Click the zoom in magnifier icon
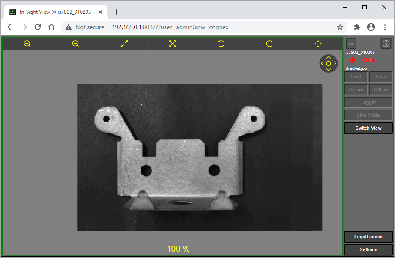395x258 pixels. (27, 44)
